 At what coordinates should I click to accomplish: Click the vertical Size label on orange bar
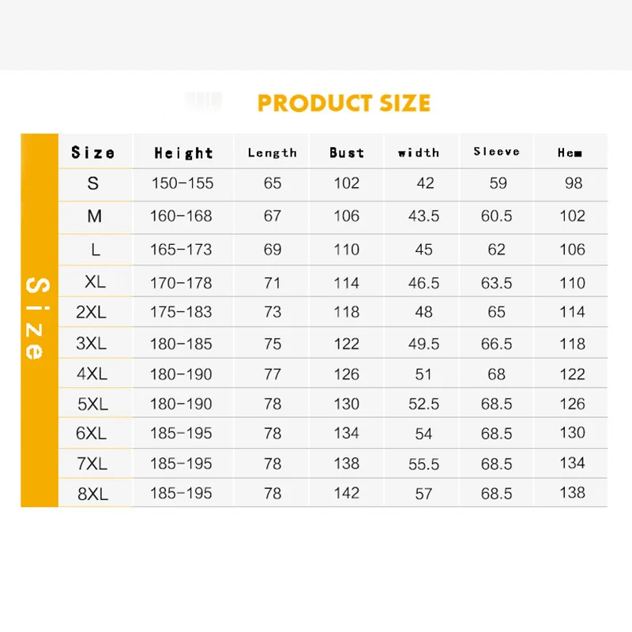(x=33, y=318)
